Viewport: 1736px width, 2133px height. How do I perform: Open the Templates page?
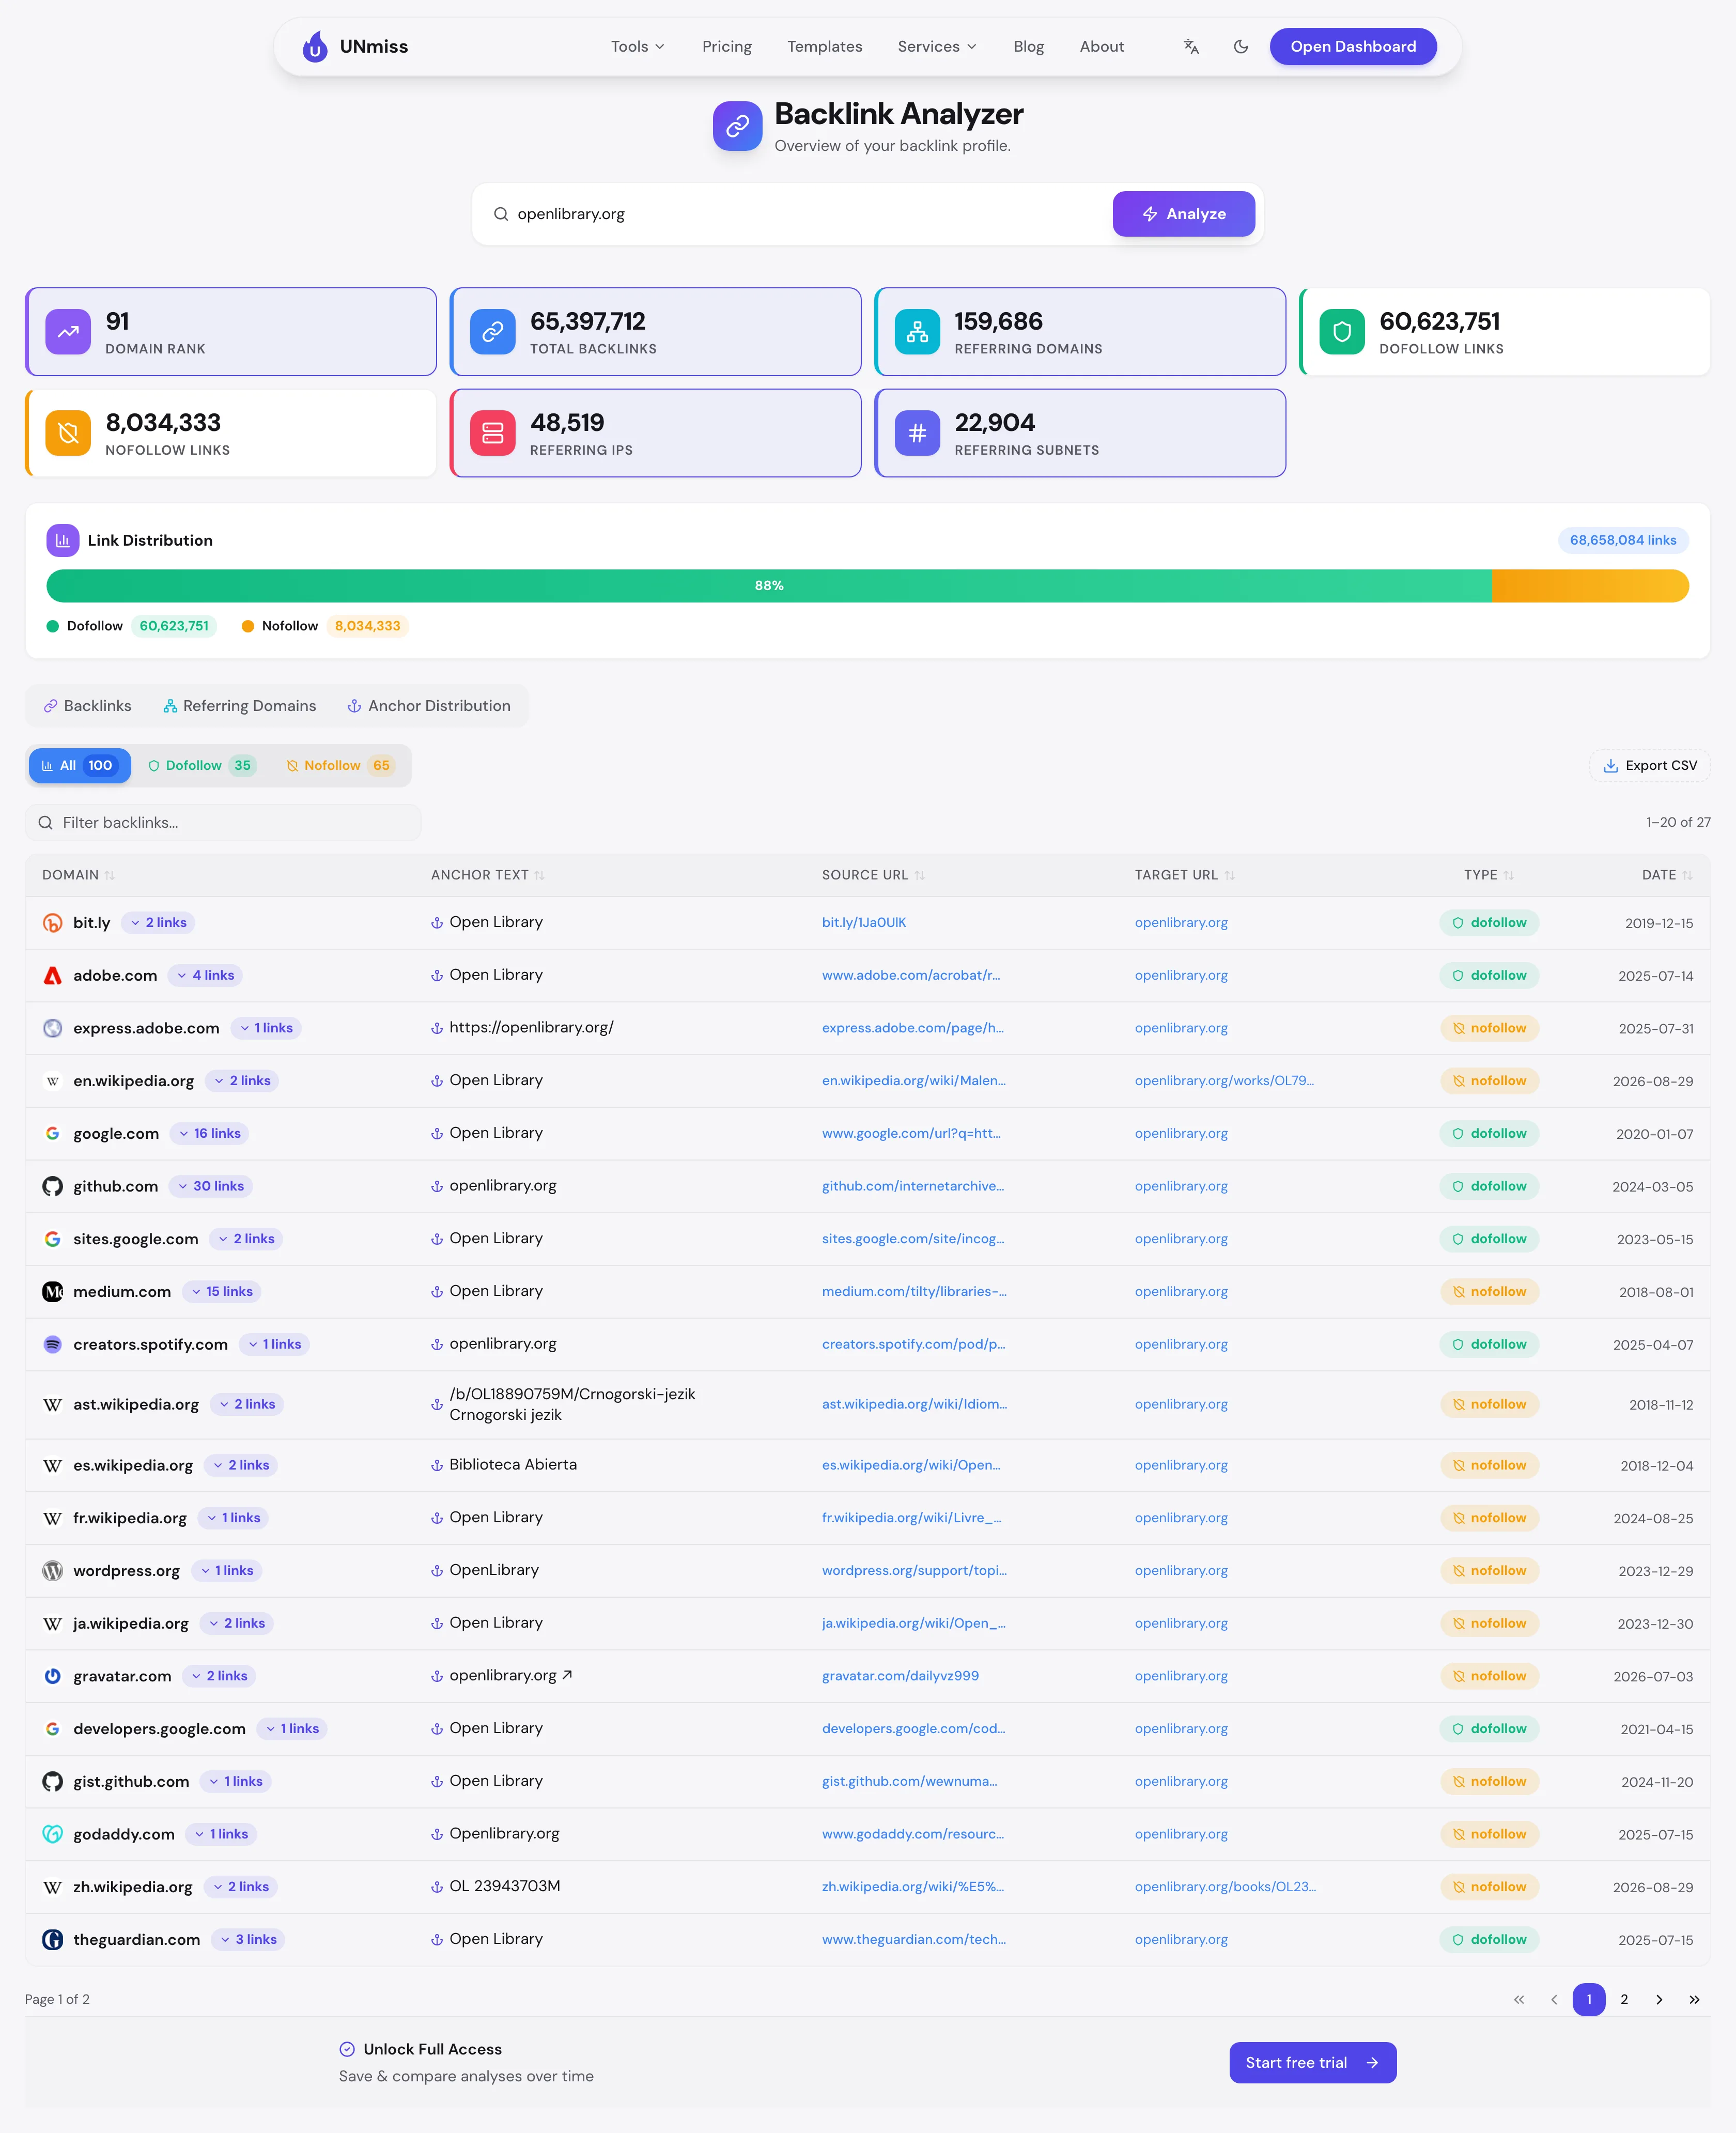[x=824, y=46]
